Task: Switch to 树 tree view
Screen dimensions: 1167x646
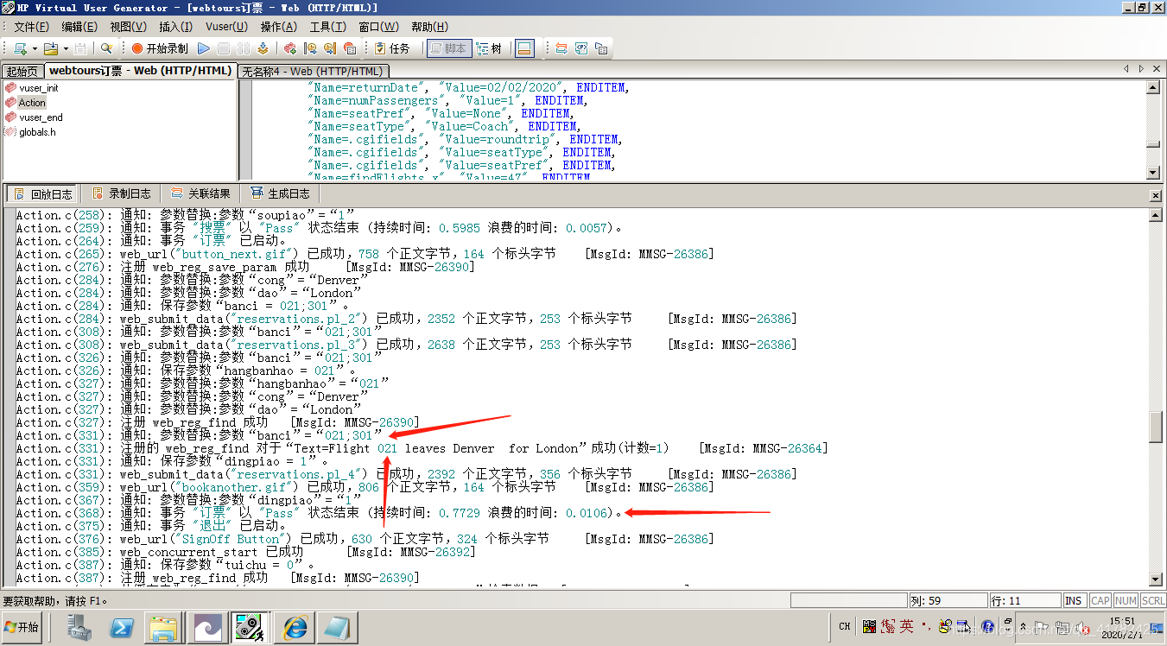Action: [489, 48]
